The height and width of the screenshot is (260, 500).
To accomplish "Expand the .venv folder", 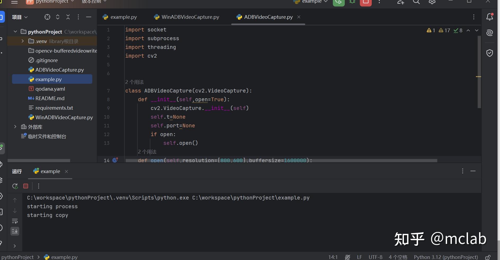I will coord(22,41).
